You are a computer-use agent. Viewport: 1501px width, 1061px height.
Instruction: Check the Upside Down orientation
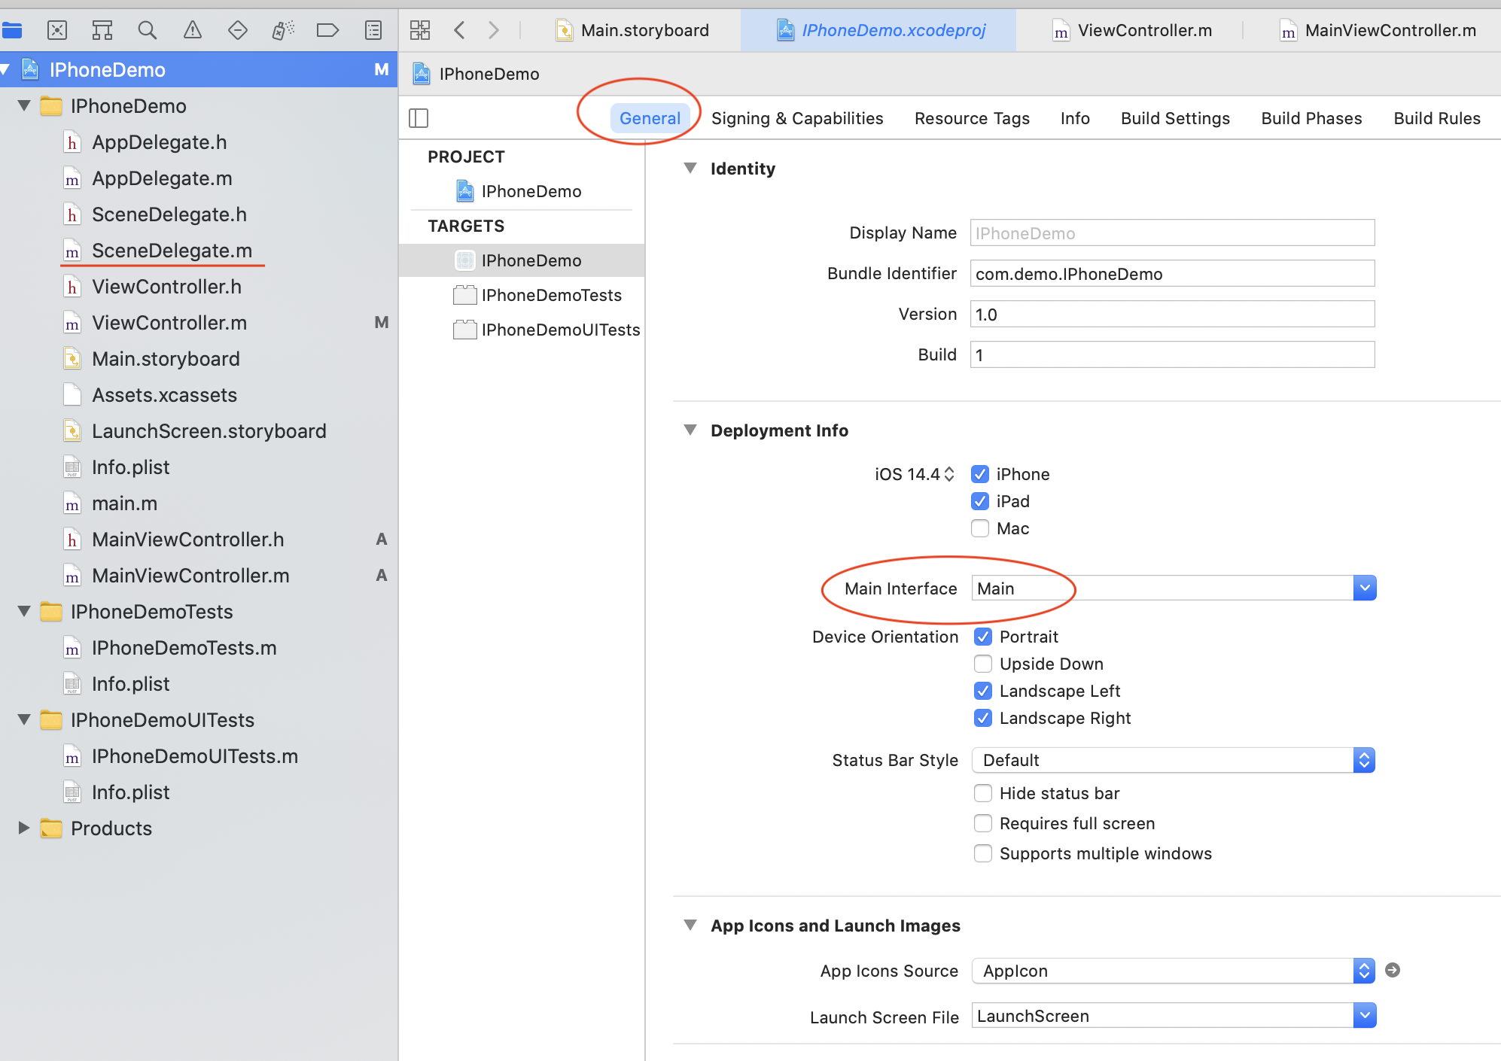click(x=983, y=664)
